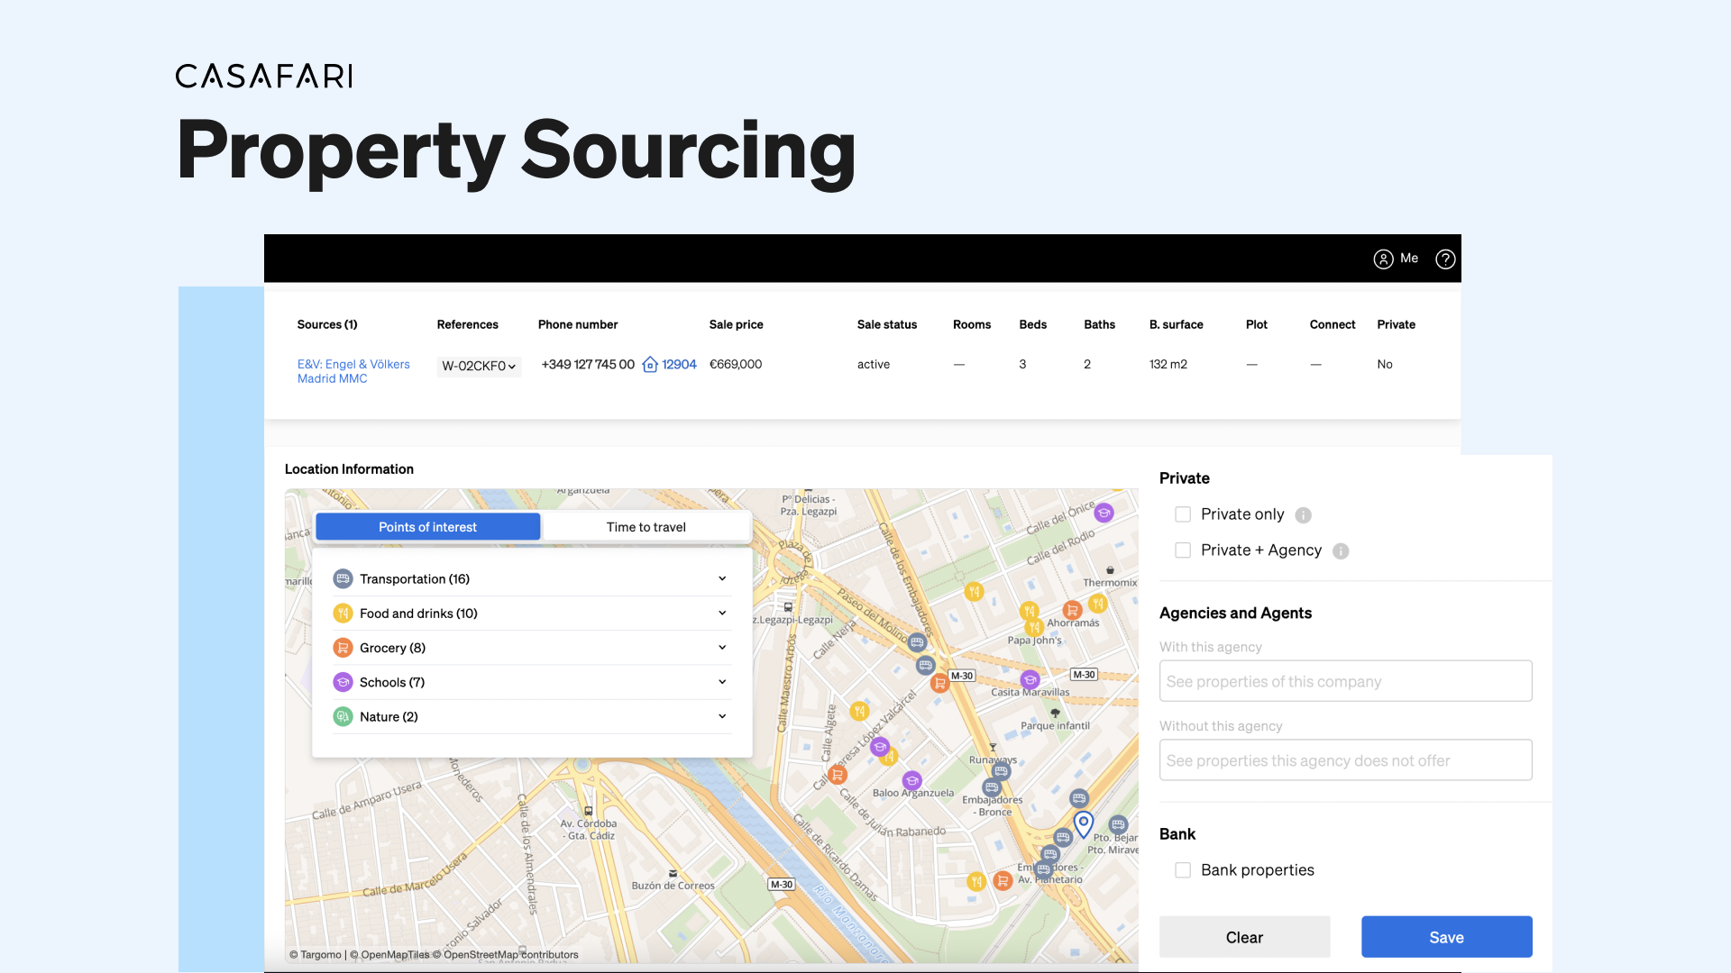Click the grocery marker beside Ahorramás

coord(1072,610)
